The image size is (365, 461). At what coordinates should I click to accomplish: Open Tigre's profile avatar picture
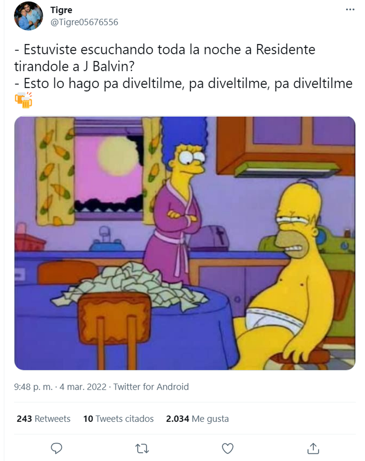point(28,16)
